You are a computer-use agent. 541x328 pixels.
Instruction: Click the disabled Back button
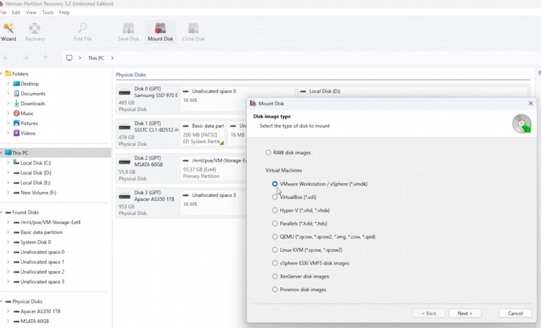(429, 313)
